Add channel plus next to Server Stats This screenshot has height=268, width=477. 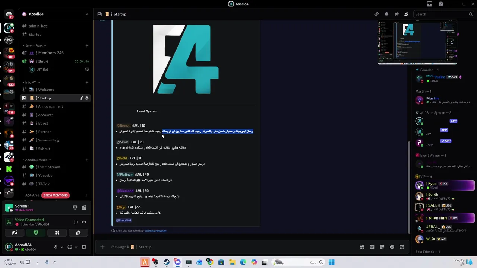coord(87,46)
